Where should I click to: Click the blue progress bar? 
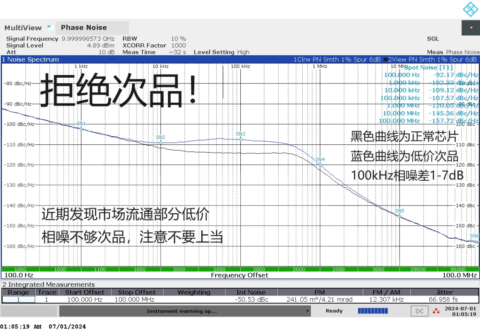[373, 311]
